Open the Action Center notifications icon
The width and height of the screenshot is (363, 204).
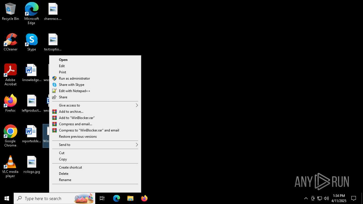354,198
